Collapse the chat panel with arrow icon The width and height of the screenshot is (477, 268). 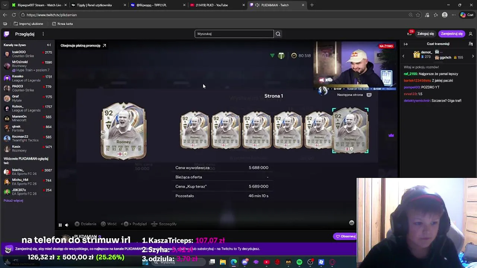[x=406, y=44]
